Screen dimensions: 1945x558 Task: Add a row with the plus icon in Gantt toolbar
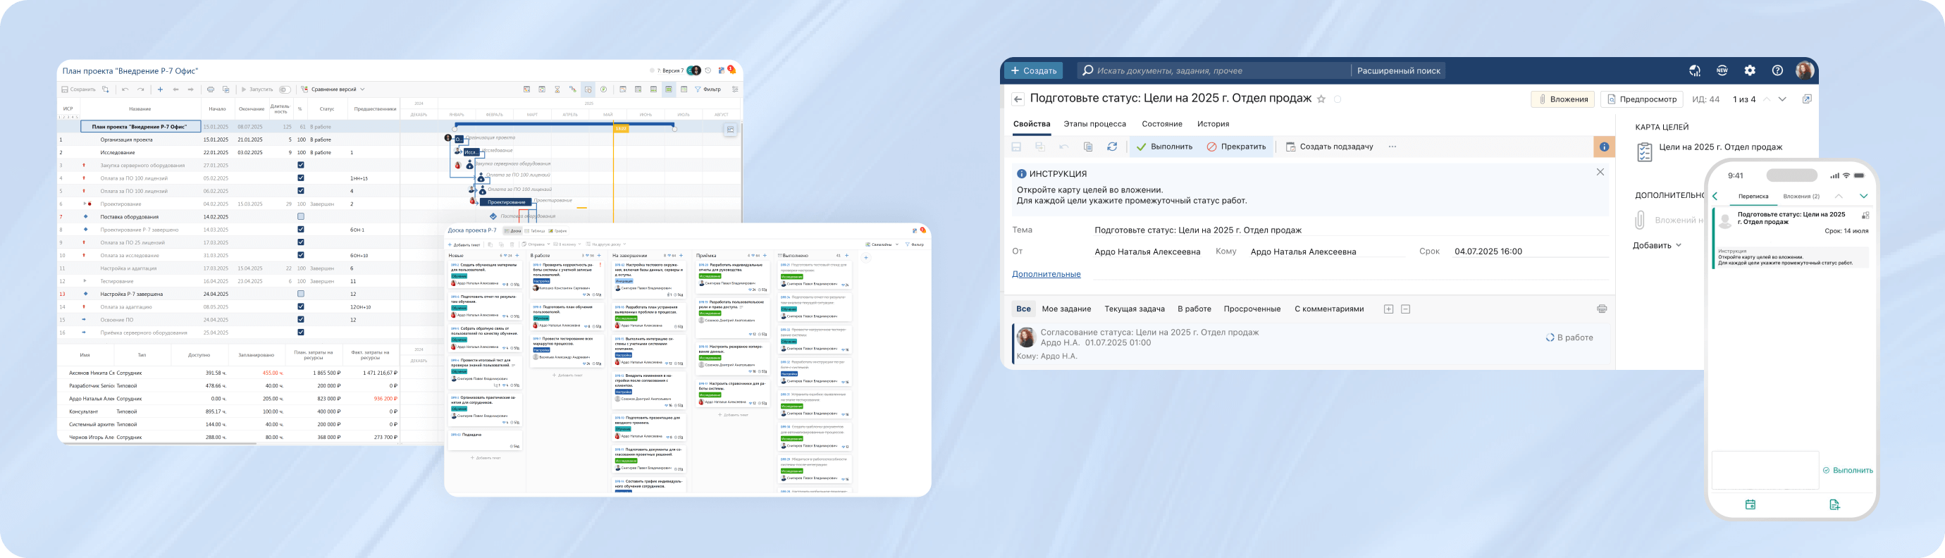point(160,89)
